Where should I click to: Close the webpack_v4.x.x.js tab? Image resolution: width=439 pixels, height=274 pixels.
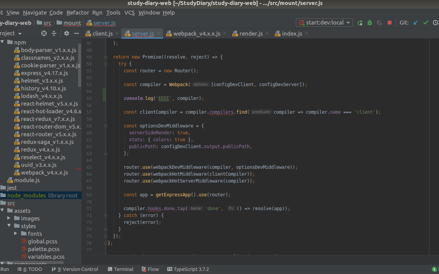click(225, 33)
